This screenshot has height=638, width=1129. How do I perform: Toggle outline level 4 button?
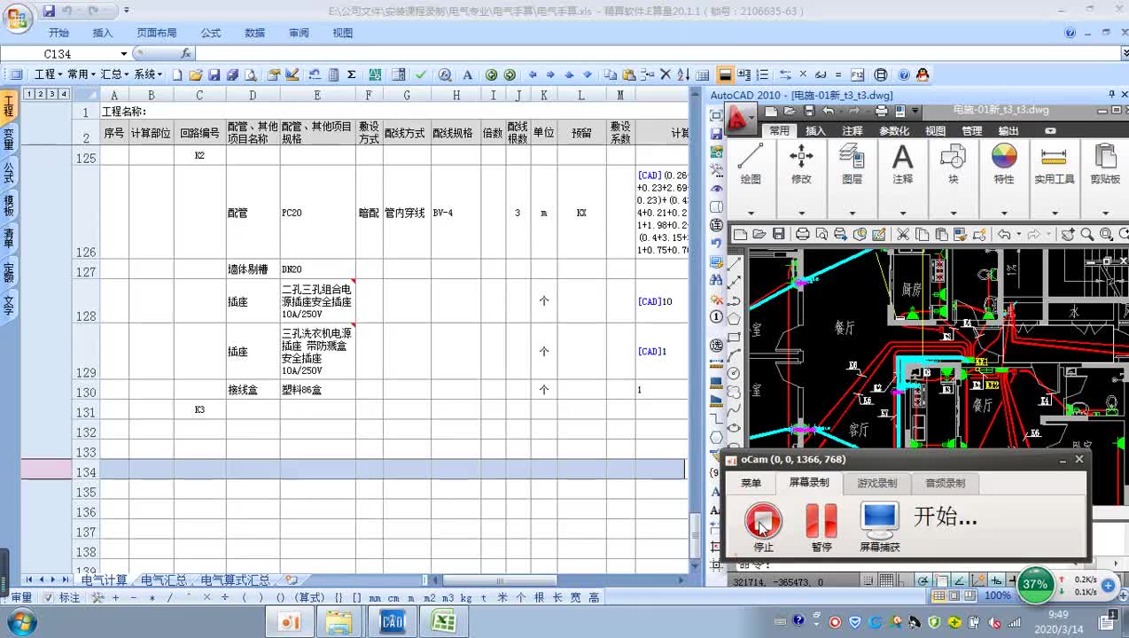[63, 94]
